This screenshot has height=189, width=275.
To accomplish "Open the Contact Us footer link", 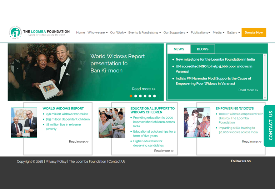I will [117, 162].
